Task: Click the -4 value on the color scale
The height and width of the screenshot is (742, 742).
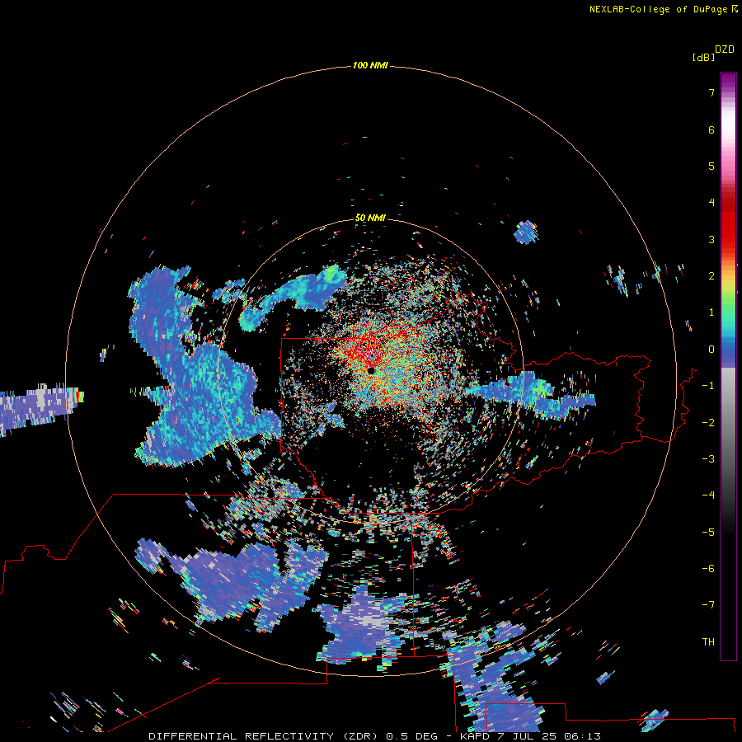Action: point(708,495)
